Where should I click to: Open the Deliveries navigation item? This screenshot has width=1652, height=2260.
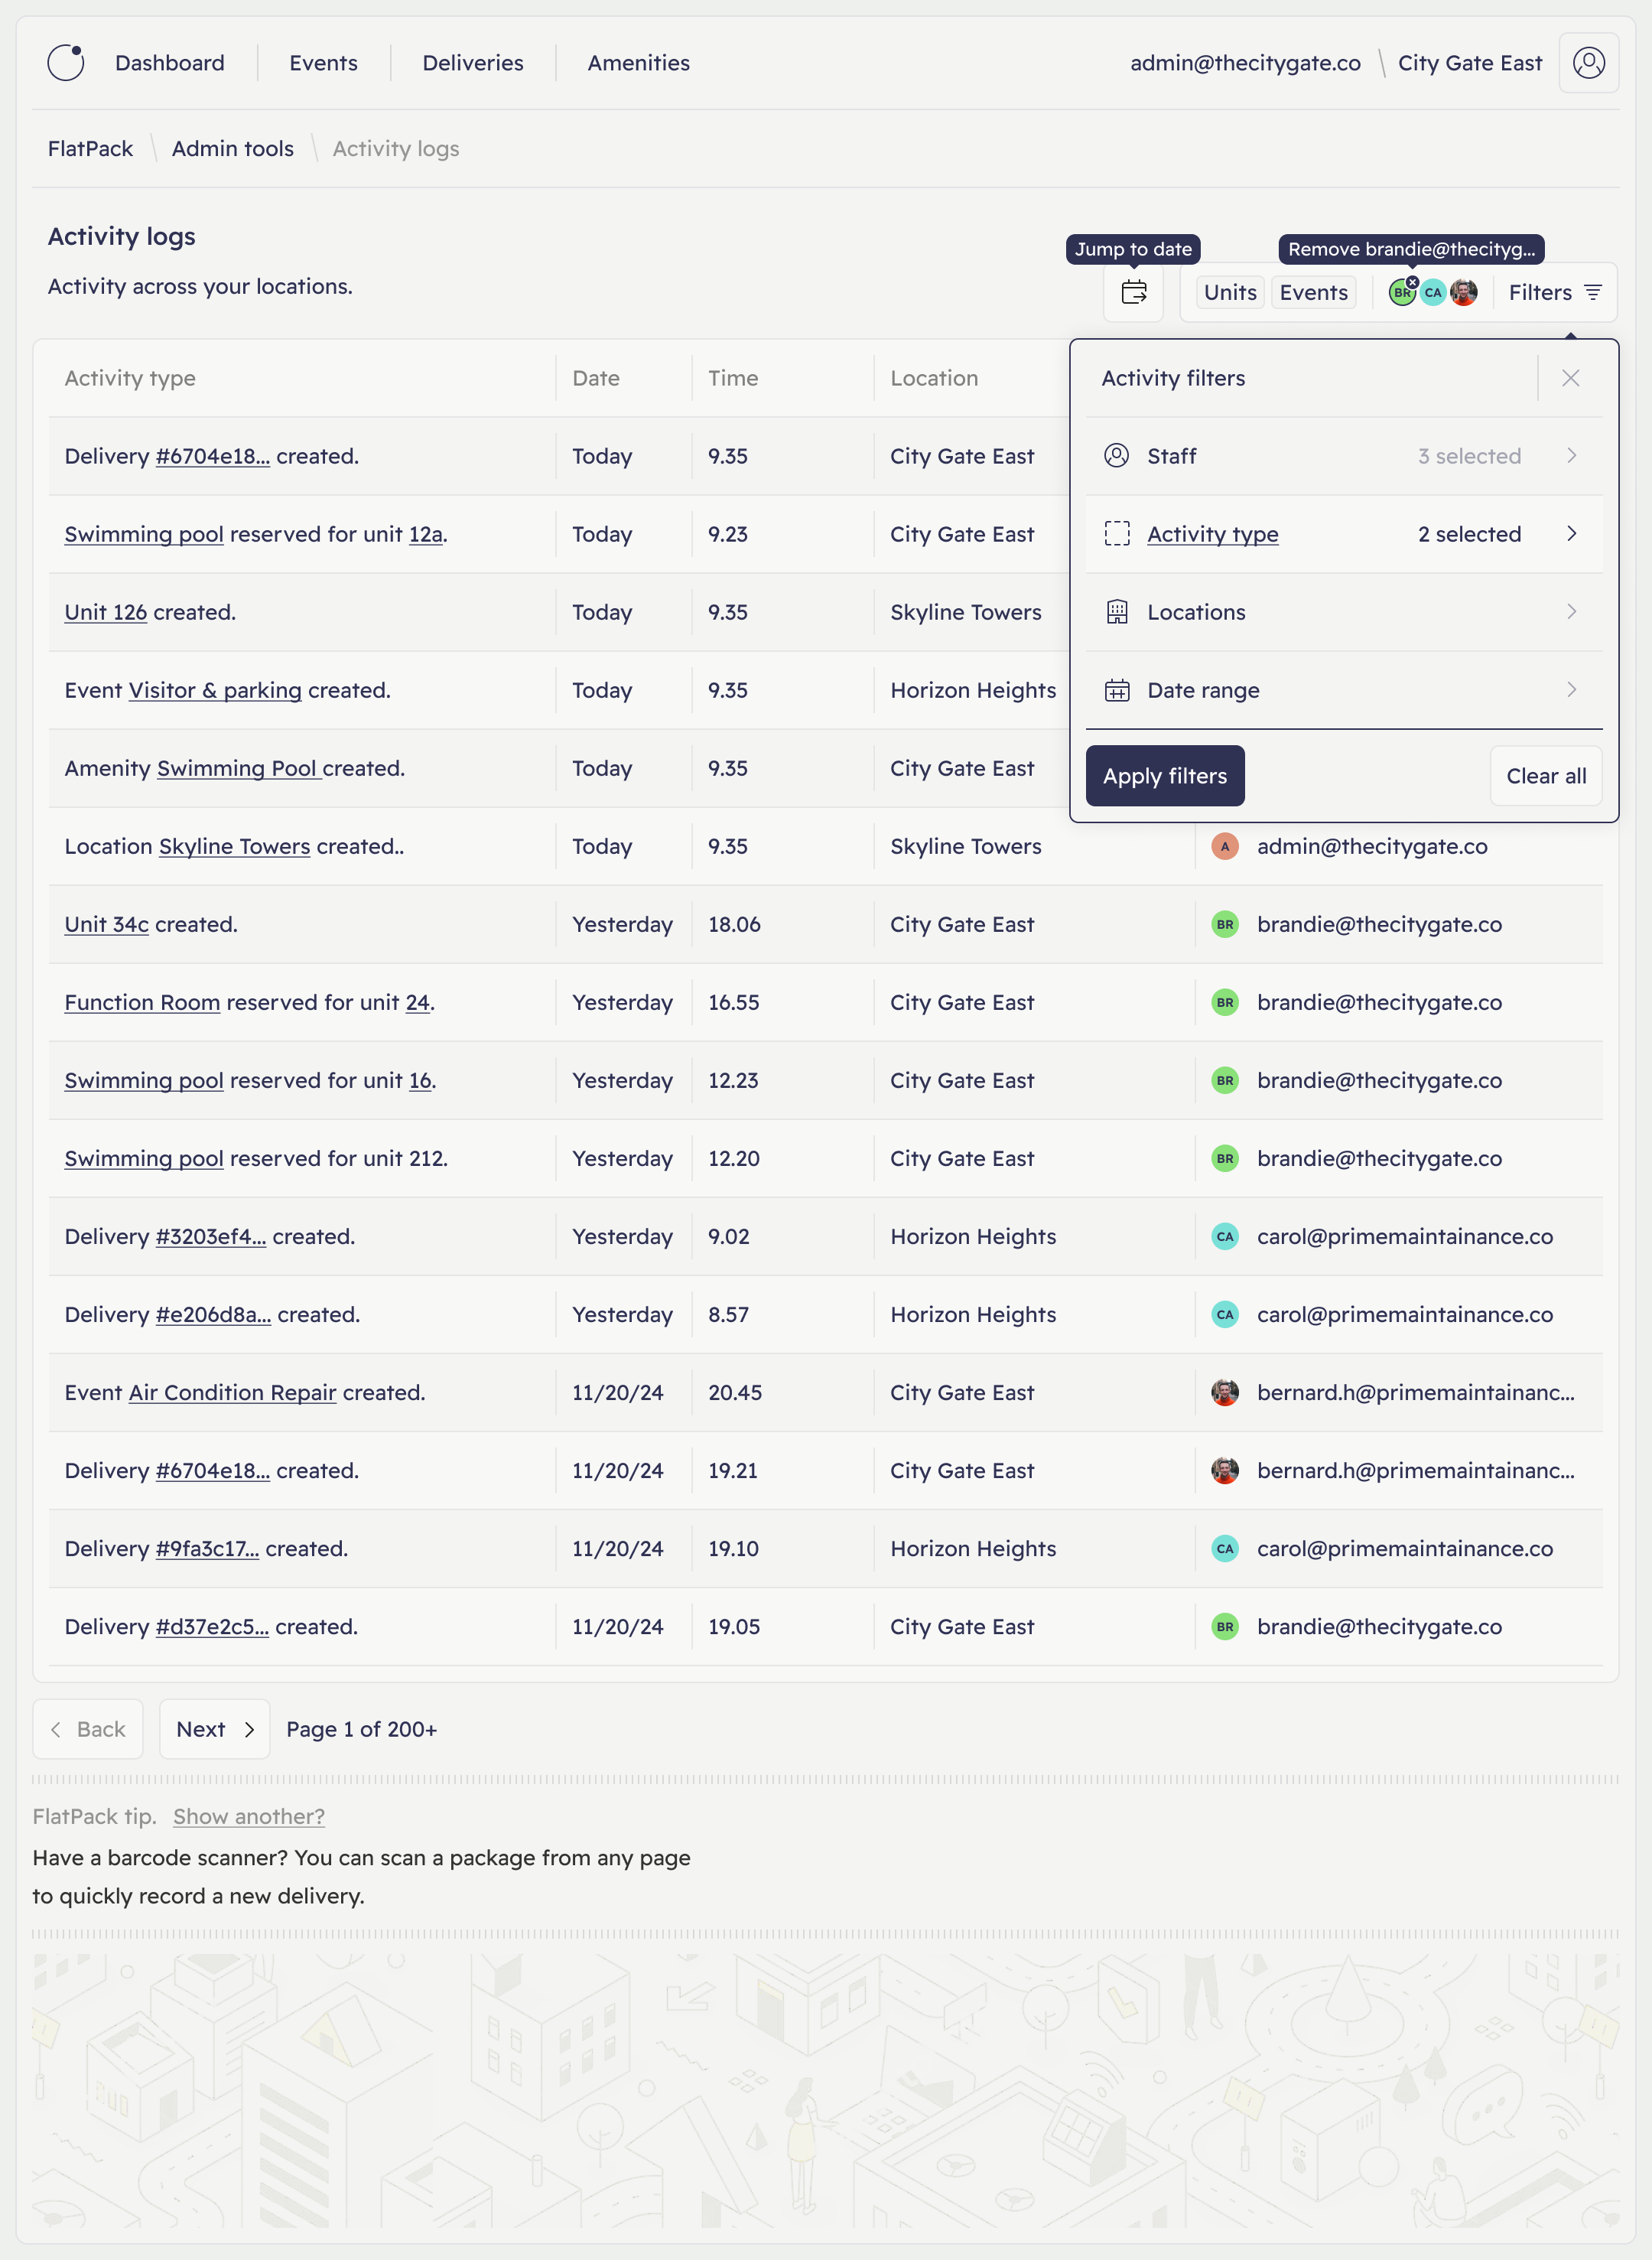(x=472, y=62)
